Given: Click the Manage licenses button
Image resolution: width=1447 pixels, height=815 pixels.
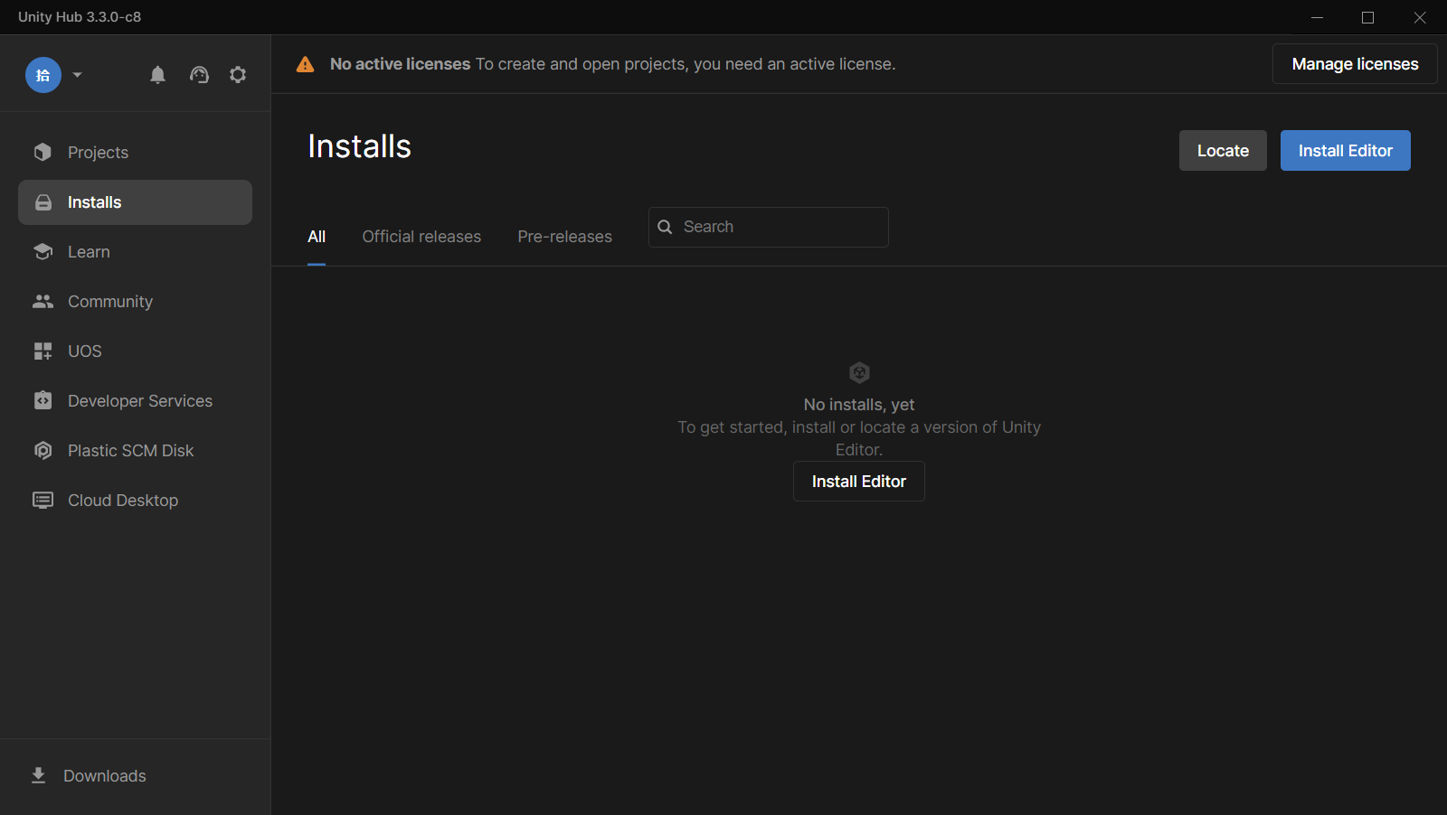Looking at the screenshot, I should click(x=1355, y=64).
